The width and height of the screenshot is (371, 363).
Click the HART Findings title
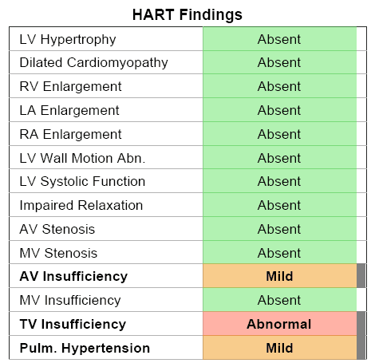pos(187,14)
